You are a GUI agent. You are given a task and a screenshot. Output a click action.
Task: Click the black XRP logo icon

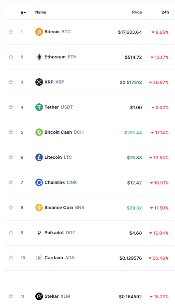point(39,82)
